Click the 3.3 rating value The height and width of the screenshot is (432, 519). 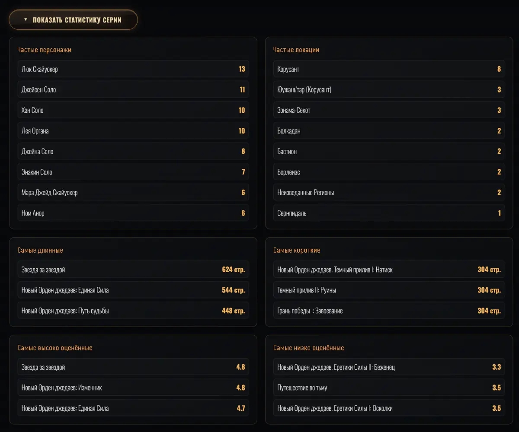(497, 367)
